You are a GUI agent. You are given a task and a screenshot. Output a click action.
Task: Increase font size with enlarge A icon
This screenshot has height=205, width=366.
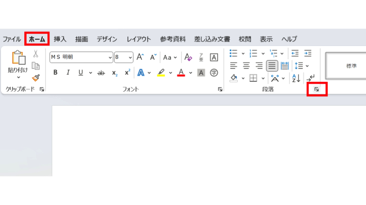140,57
